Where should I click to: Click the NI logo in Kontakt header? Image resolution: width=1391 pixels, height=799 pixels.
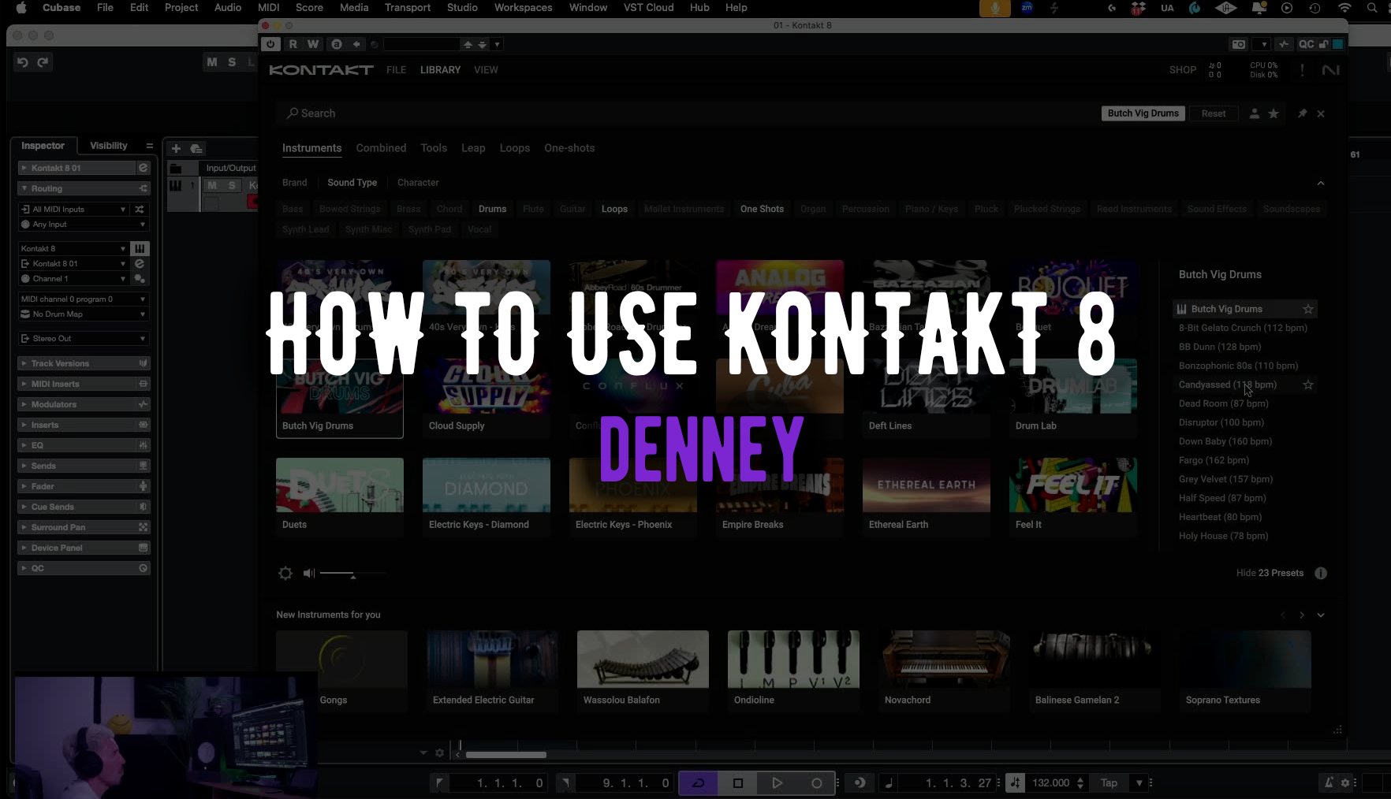pyautogui.click(x=1331, y=69)
